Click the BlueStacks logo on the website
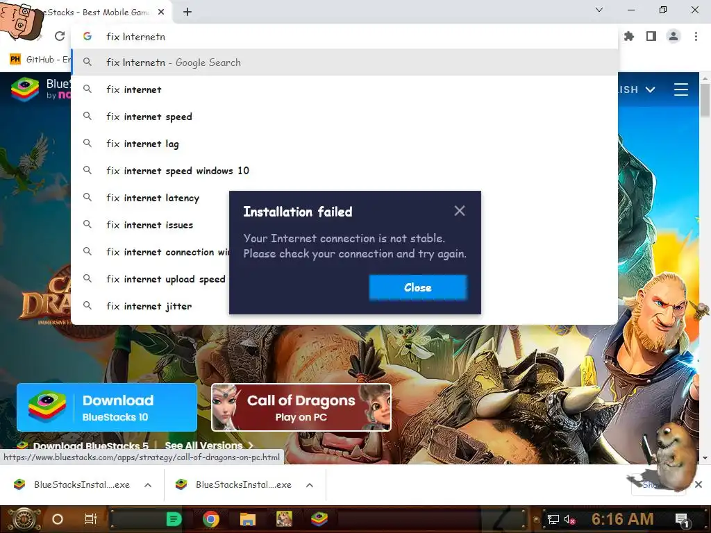This screenshot has height=533, width=711. click(x=25, y=90)
